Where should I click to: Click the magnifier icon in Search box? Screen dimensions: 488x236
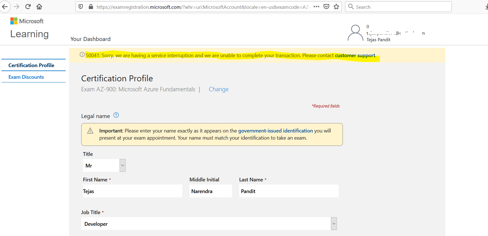tap(351, 7)
